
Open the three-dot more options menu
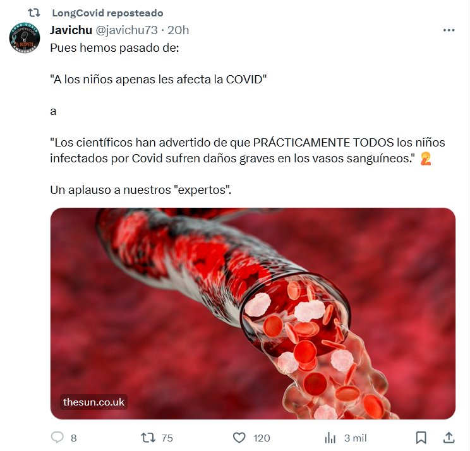point(449,30)
